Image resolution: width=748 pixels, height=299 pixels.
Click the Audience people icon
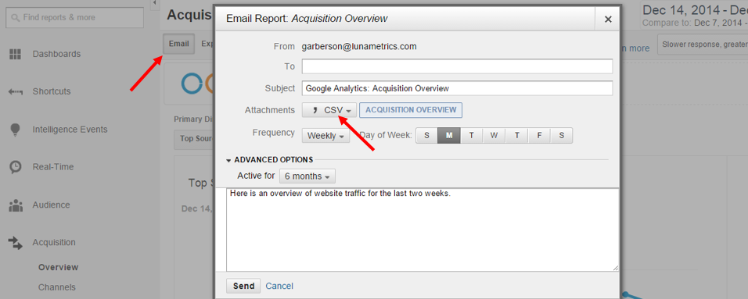pos(16,205)
